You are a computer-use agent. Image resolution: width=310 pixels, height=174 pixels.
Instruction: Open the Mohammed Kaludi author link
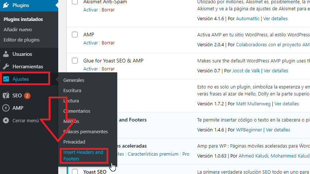tap(290, 156)
